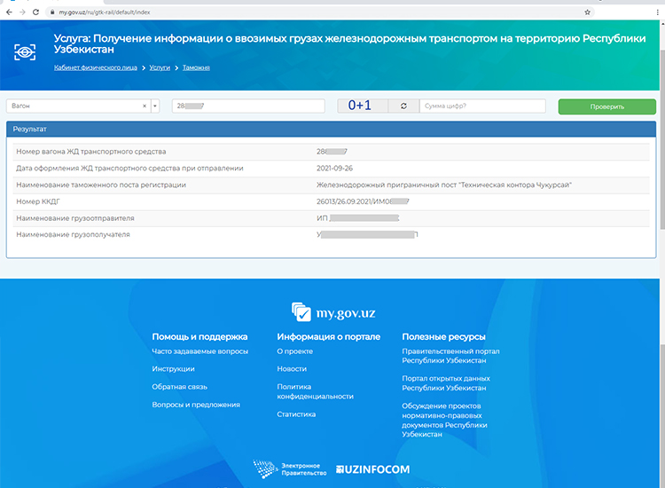Refresh the captcha image
Screen dimensions: 665x488
click(403, 106)
